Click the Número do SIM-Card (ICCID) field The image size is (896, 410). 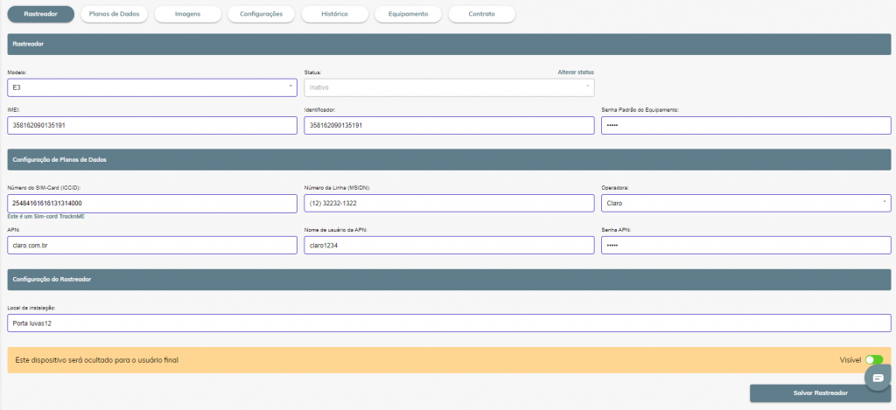(152, 204)
